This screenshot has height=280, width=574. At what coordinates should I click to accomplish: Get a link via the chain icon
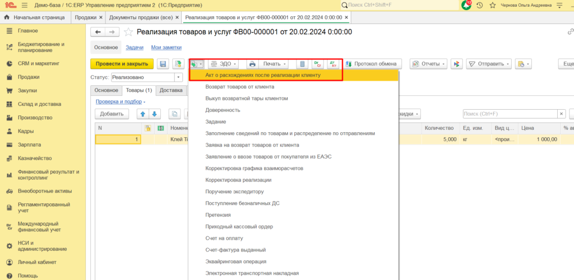tap(570, 32)
